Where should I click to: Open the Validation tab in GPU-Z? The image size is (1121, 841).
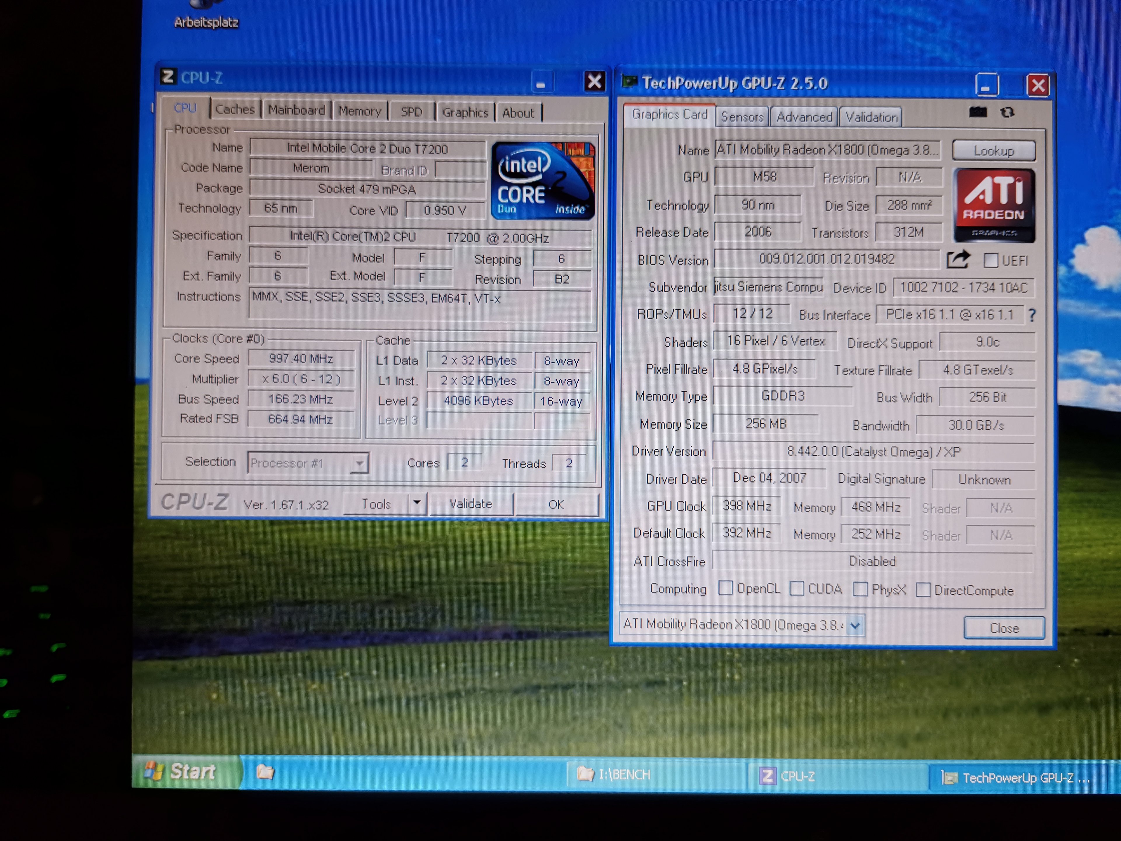tap(871, 118)
